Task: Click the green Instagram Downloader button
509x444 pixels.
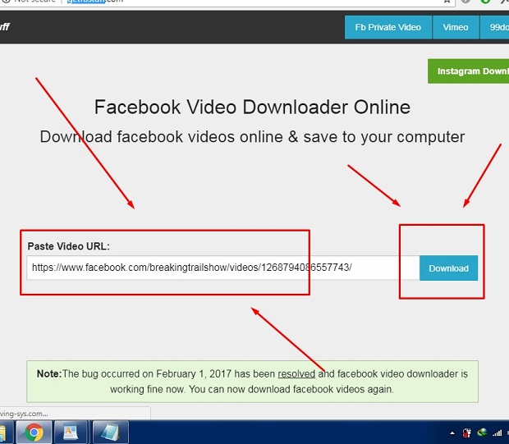Action: click(x=469, y=71)
